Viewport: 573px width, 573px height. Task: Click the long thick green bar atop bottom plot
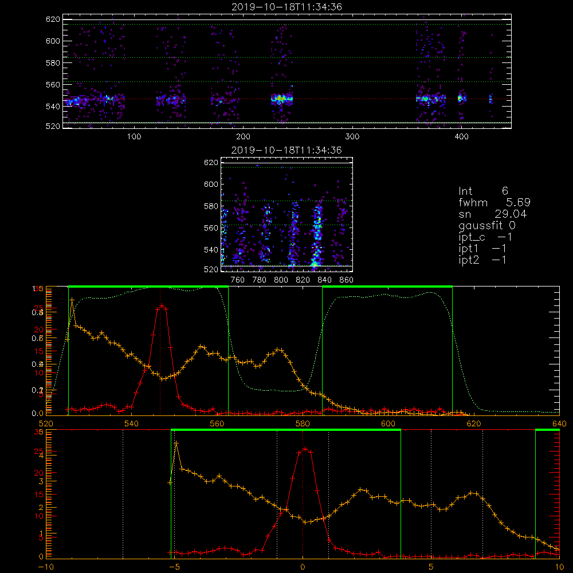286,430
